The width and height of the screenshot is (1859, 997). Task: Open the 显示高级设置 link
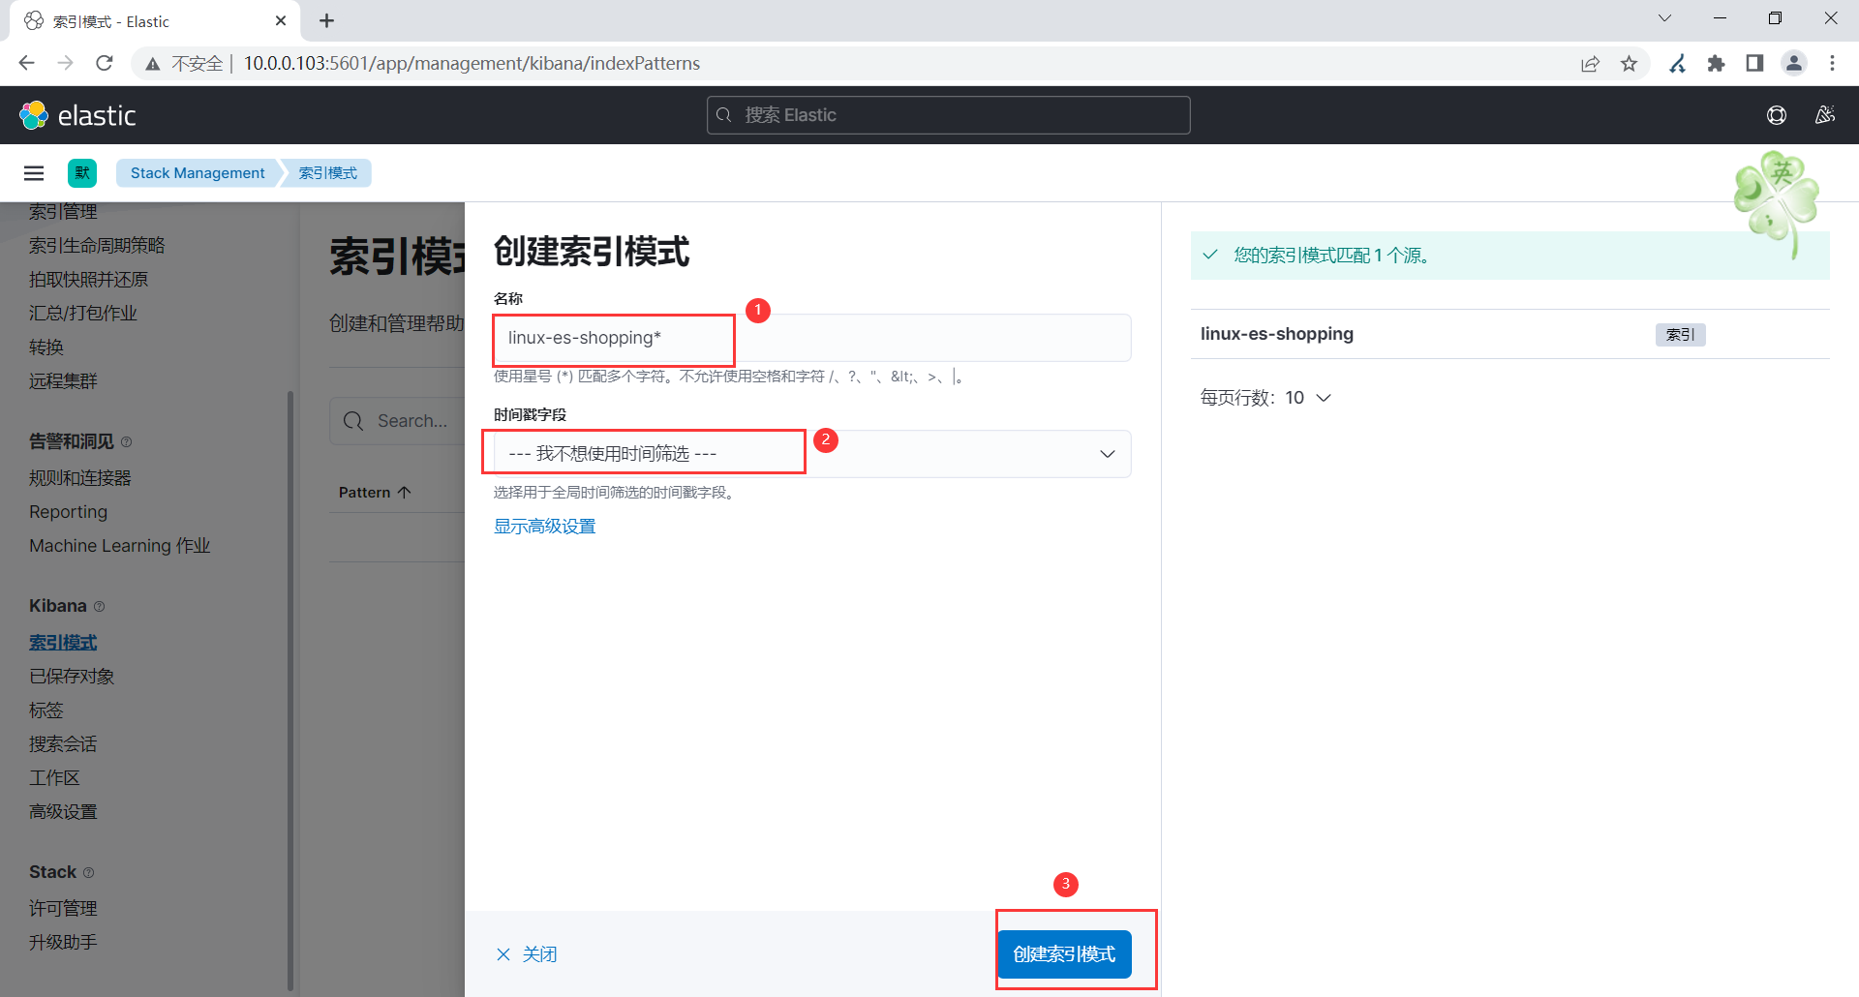pos(545,527)
